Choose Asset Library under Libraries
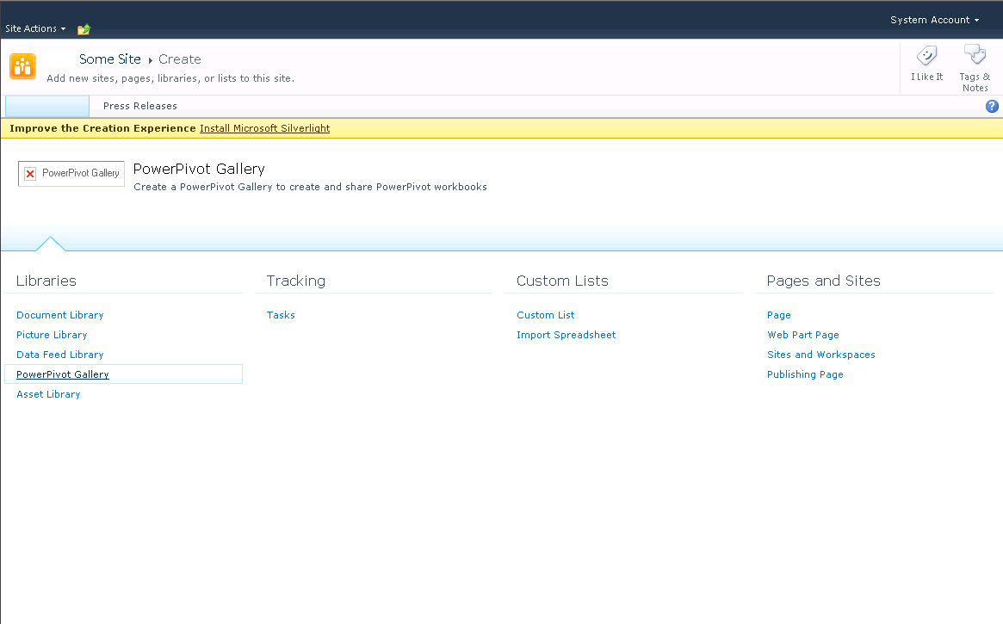The width and height of the screenshot is (1003, 624). 48,394
